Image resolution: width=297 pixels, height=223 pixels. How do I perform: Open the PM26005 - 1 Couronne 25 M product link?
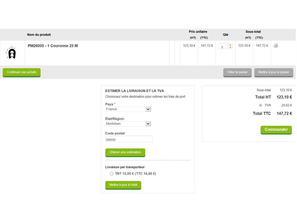pos(53,46)
